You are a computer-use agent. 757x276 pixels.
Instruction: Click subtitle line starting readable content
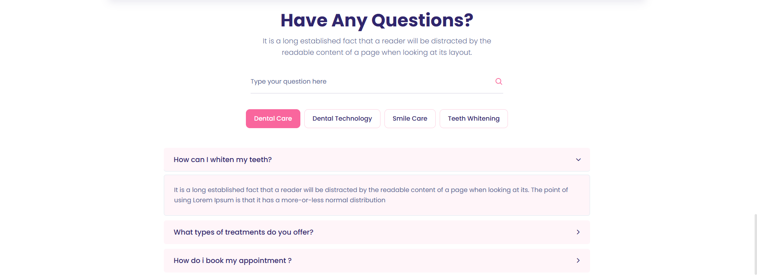pyautogui.click(x=377, y=52)
